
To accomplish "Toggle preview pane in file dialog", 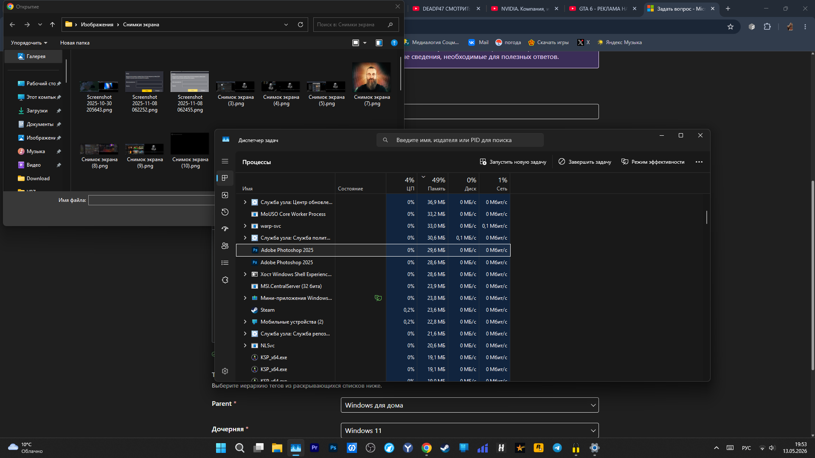I will click(x=379, y=43).
